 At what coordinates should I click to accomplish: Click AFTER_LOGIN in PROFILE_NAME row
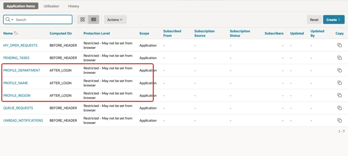click(x=60, y=83)
